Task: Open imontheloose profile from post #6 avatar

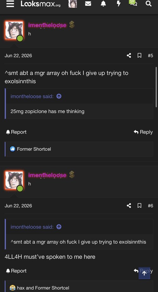Action: (x=14, y=180)
